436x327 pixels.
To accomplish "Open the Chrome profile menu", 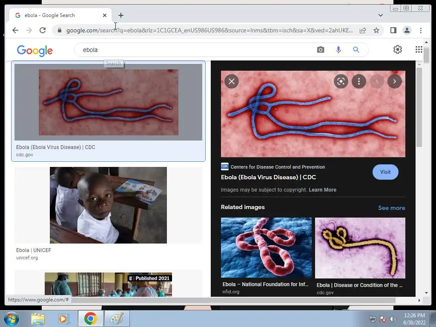I will click(x=407, y=30).
